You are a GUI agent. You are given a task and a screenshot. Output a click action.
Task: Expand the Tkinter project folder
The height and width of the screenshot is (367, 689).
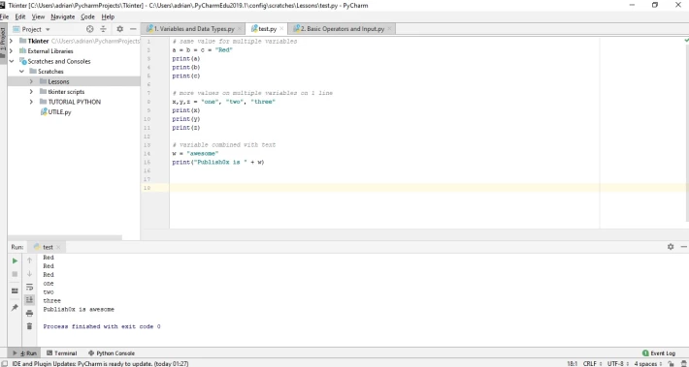(11, 41)
